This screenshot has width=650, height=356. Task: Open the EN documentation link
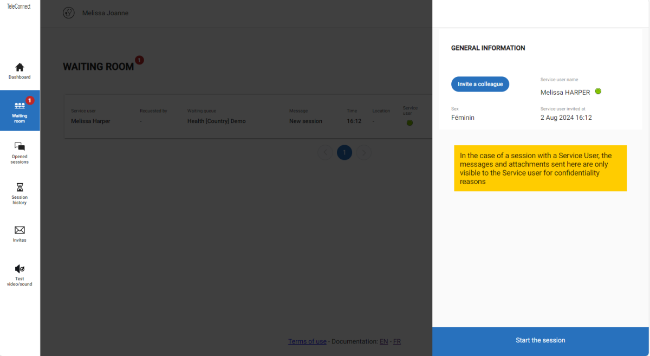pyautogui.click(x=383, y=341)
